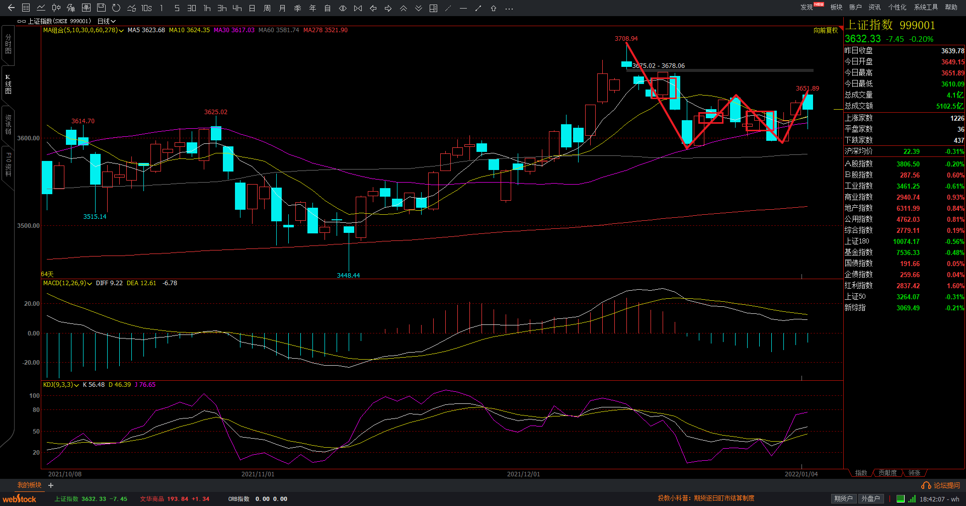
Task: Select the daily (日) period
Action: click(252, 8)
